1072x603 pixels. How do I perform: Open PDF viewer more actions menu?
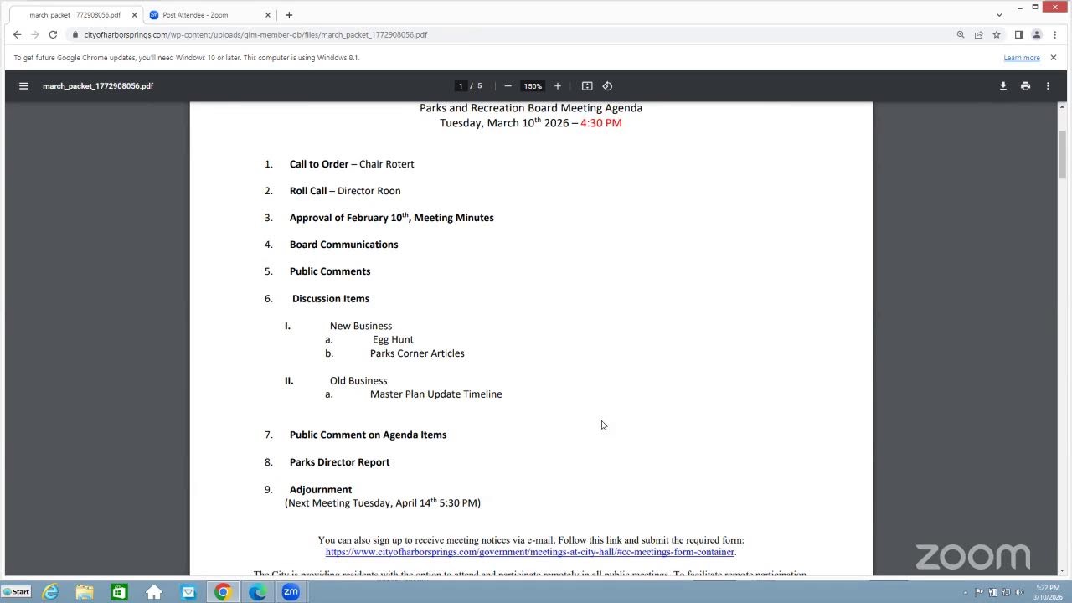pyautogui.click(x=1048, y=86)
